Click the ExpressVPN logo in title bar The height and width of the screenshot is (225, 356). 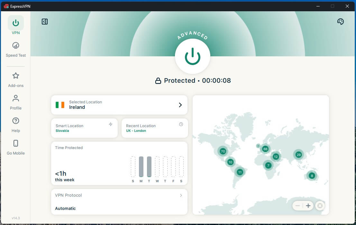click(6, 6)
